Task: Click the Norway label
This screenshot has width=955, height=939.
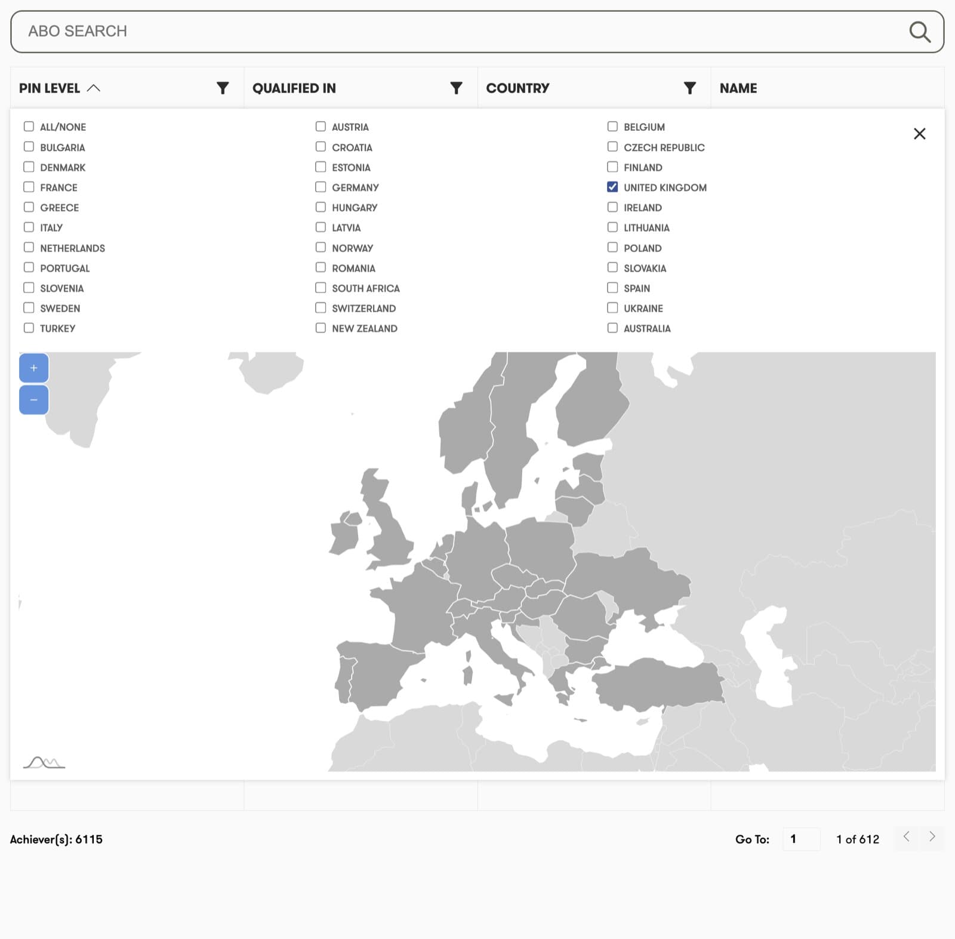Action: click(353, 248)
